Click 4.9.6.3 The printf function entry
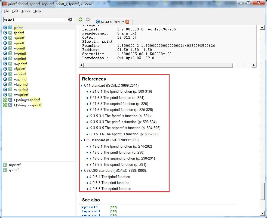Screen dimensions: 267x218 click(109, 183)
